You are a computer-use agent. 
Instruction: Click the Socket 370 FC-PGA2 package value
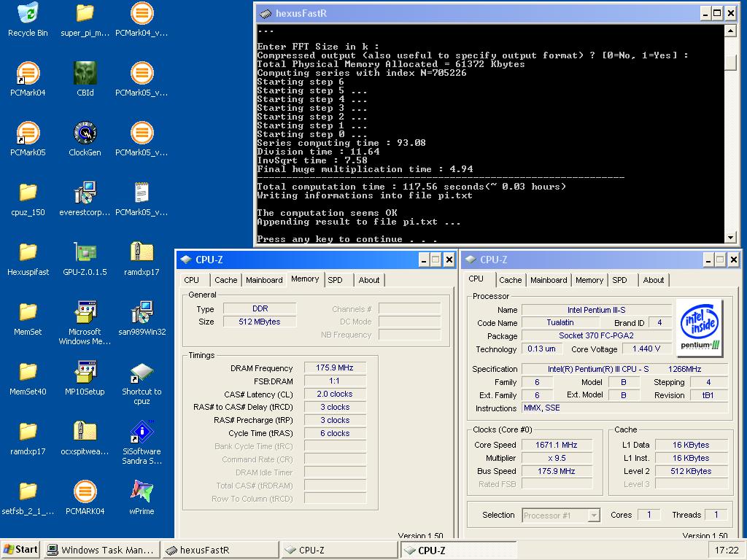pyautogui.click(x=596, y=335)
